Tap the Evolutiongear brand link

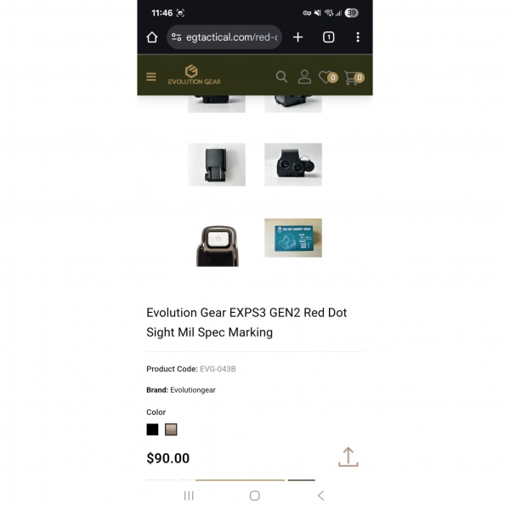193,390
